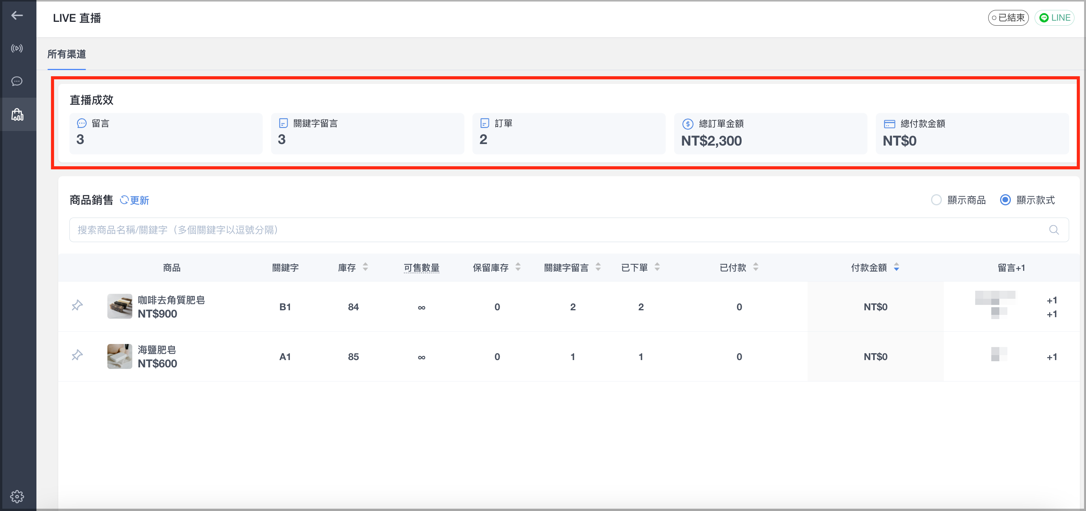Pin the 咖啡去角質肥皂 product row
1086x511 pixels.
click(x=77, y=305)
